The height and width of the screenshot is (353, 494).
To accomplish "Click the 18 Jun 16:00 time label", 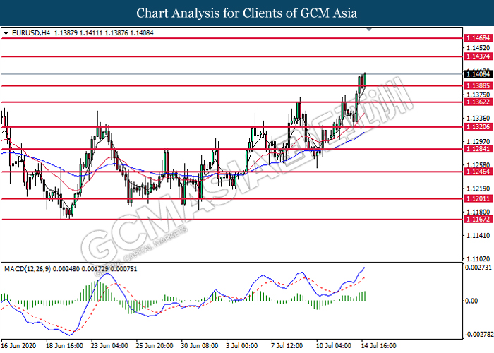I will click(x=65, y=345).
